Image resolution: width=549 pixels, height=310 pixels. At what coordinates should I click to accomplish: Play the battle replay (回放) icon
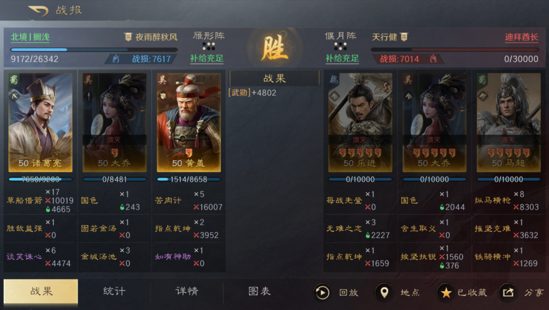322,292
